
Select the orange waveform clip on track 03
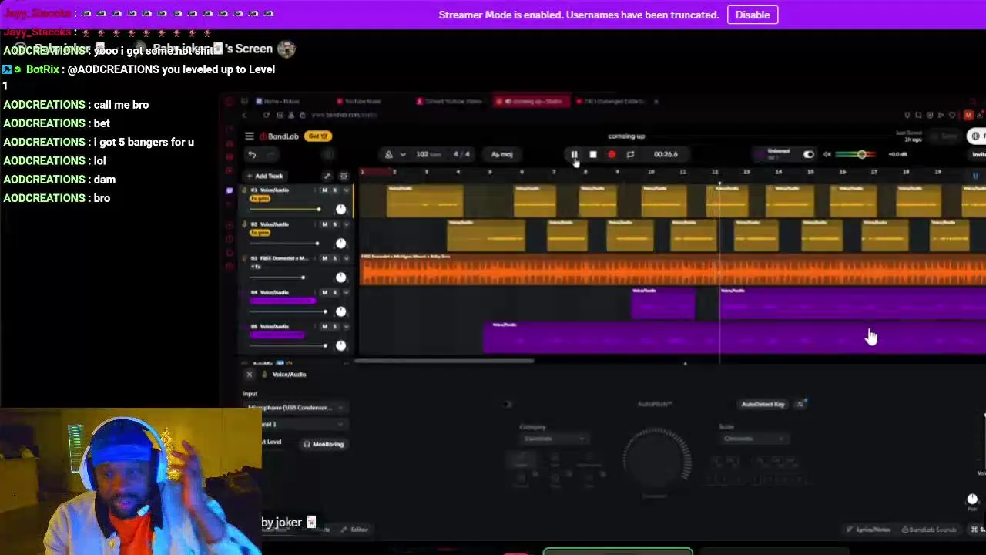tap(673, 271)
